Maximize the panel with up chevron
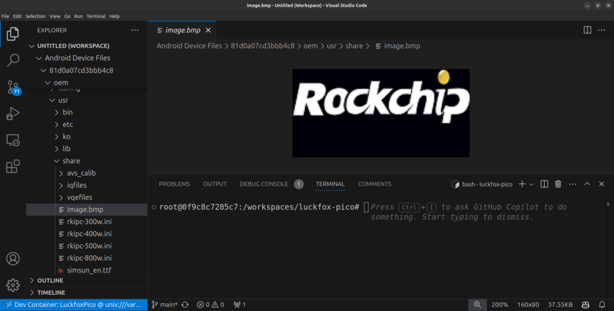This screenshot has height=311, width=614. (587, 184)
